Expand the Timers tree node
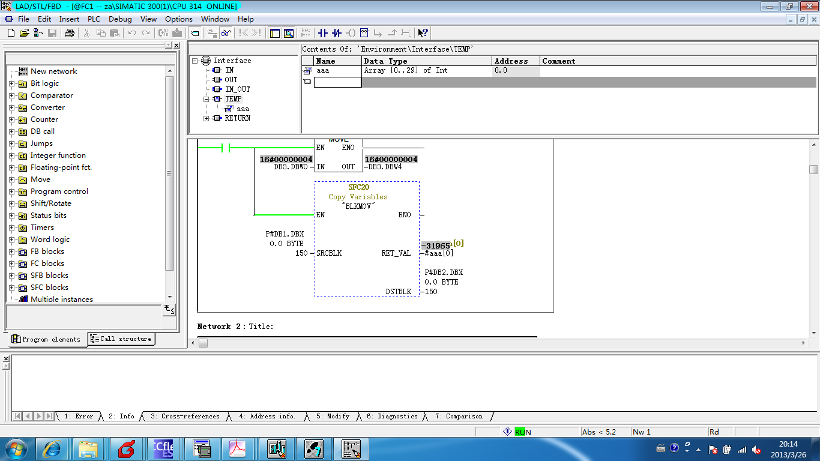Screen dimensions: 820x461 tap(11, 227)
